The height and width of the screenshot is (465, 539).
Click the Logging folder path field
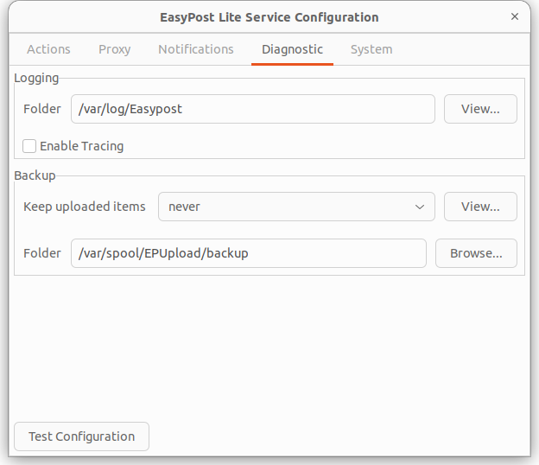point(252,109)
